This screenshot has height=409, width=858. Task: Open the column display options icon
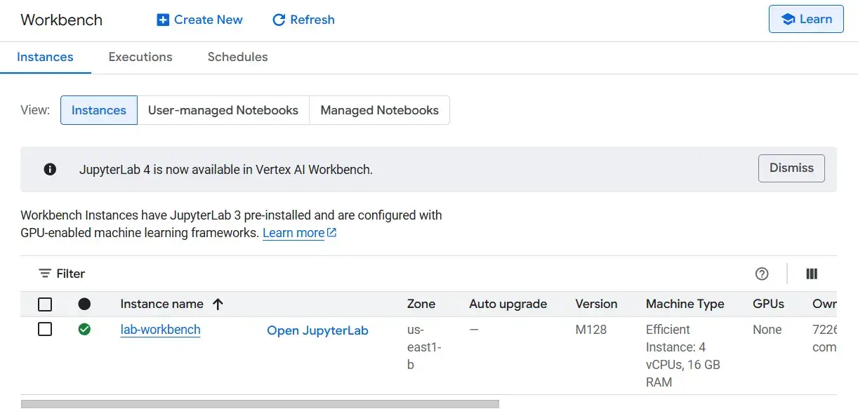pos(812,274)
